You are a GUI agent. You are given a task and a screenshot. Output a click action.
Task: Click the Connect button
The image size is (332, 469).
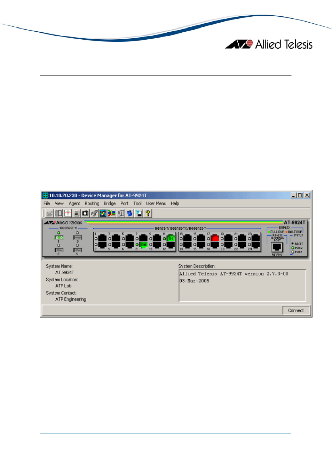296,311
